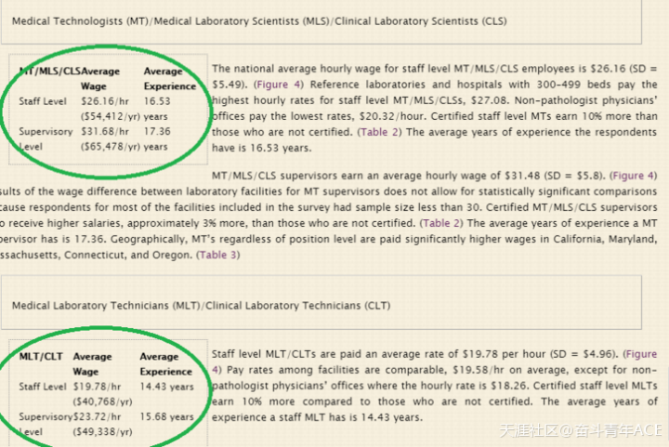The width and height of the screenshot is (669, 447).
Task: Click the "$31.68/hr" supervisory wage cell
Action: (105, 131)
